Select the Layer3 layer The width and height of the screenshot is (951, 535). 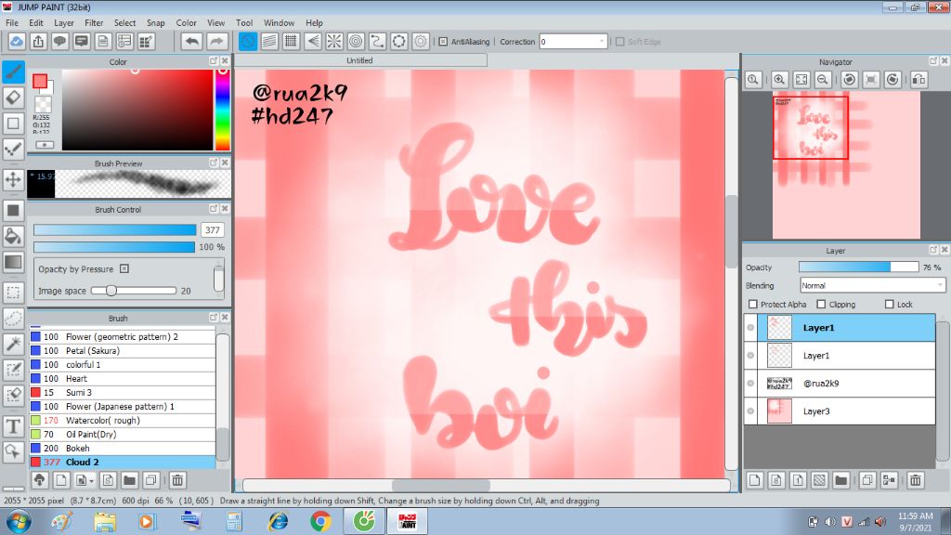pyautogui.click(x=840, y=411)
